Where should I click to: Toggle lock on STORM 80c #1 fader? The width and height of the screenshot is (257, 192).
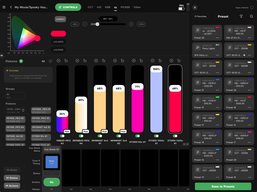click(141, 61)
